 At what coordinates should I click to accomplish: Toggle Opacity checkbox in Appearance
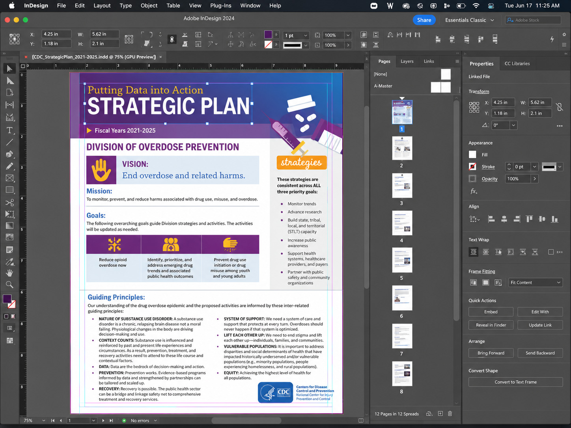pos(472,179)
